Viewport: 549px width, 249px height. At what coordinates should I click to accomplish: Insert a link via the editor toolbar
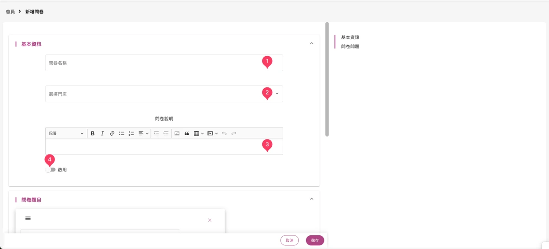pyautogui.click(x=112, y=133)
